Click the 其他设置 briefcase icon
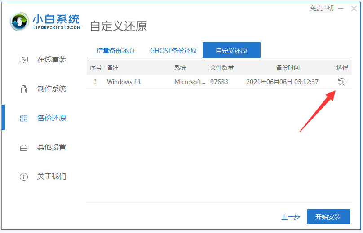The image size is (363, 233). click(24, 147)
